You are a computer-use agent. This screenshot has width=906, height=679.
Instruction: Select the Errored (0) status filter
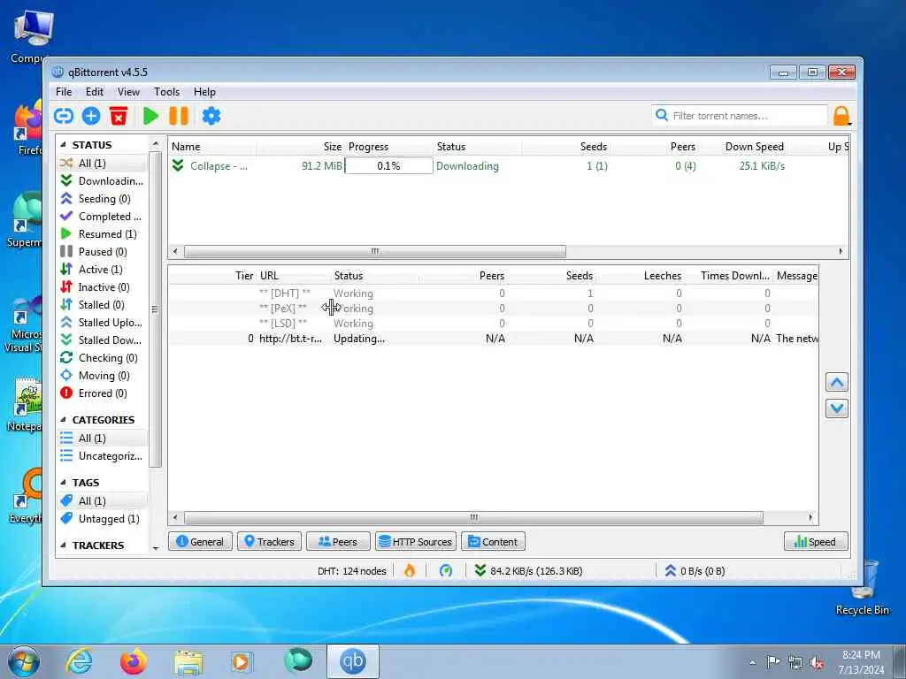(102, 393)
